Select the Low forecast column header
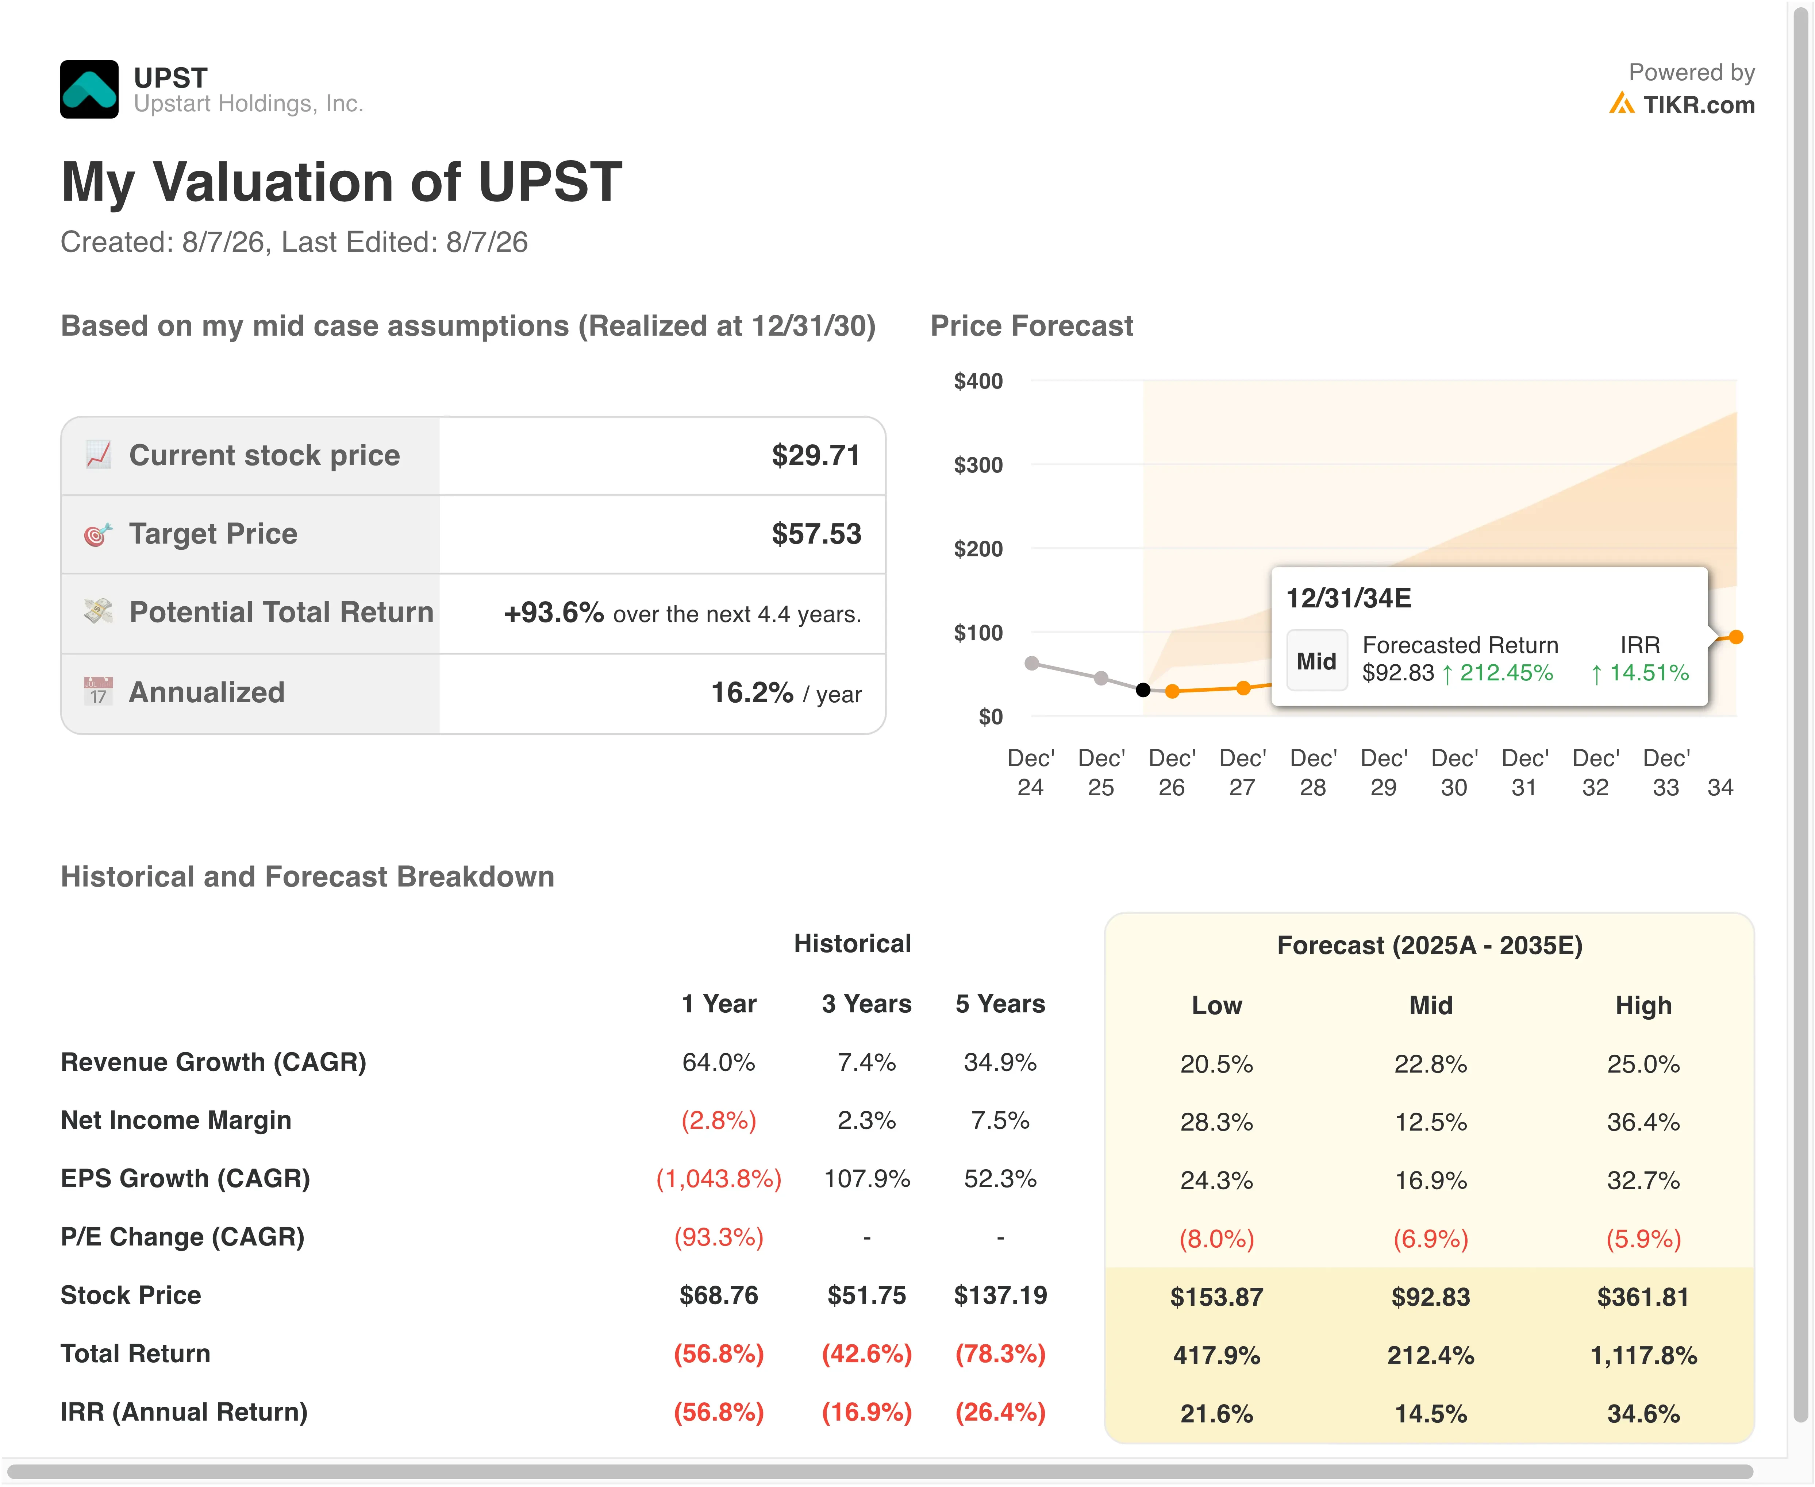The width and height of the screenshot is (1815, 1487). pyautogui.click(x=1216, y=1005)
